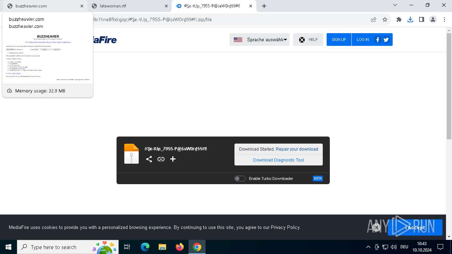This screenshot has height=254, width=452.
Task: Click the SIGN UP button
Action: (x=339, y=40)
